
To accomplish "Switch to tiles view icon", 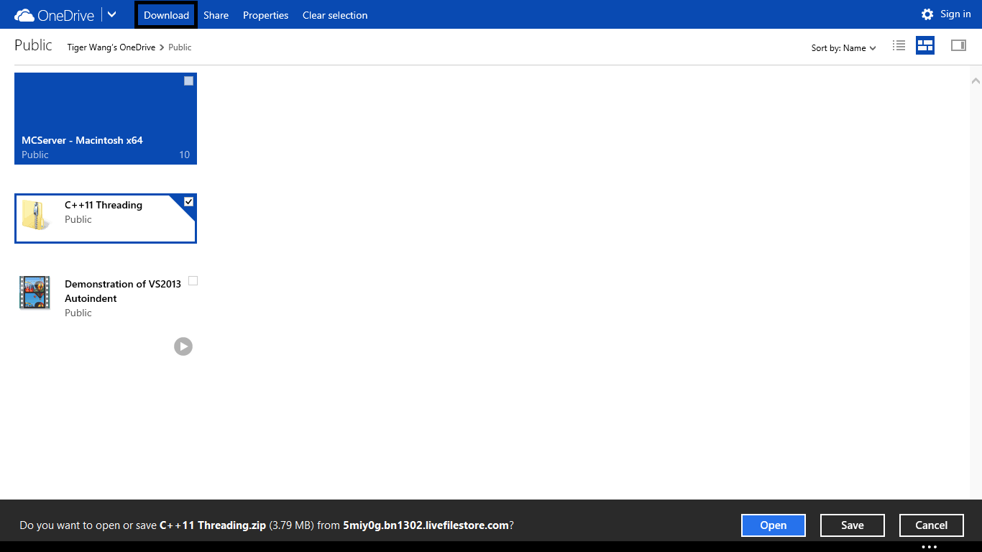I will click(925, 46).
